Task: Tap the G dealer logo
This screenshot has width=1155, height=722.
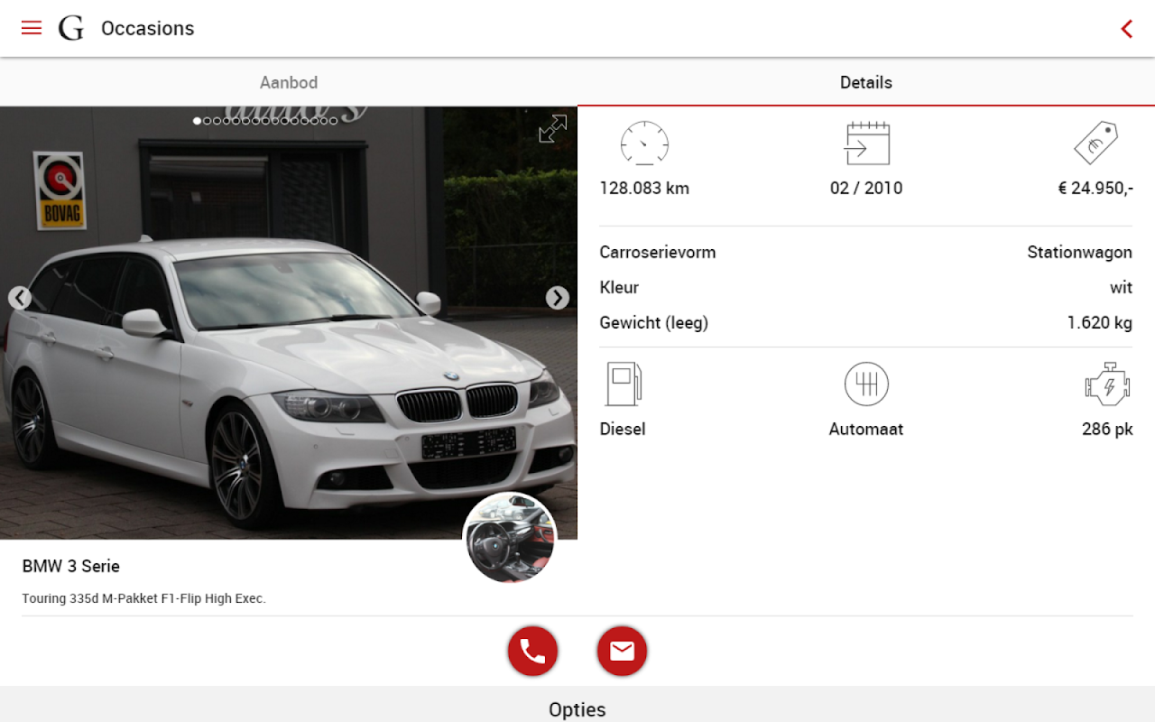Action: pyautogui.click(x=71, y=29)
